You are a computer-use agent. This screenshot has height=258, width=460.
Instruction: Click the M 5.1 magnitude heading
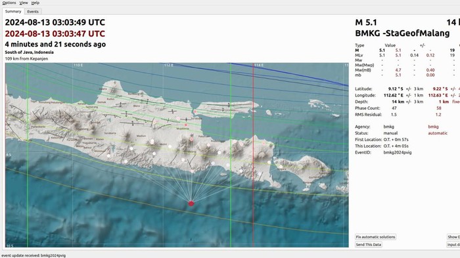coord(366,22)
